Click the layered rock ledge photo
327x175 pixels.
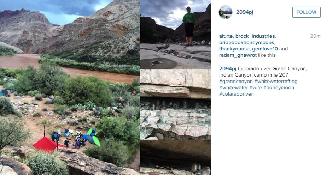tap(175, 104)
